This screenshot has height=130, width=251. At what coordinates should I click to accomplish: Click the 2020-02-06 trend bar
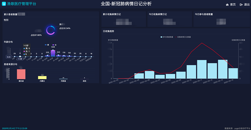tap(150, 75)
